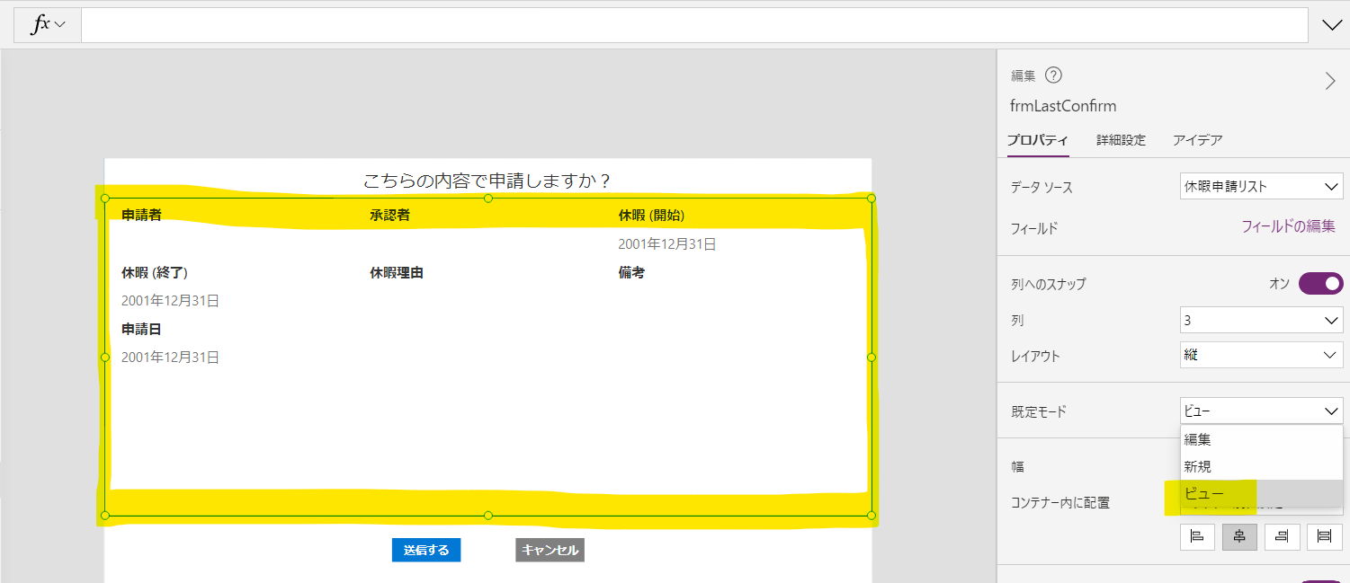Click the bottom-center resize handle of the form
1350x583 pixels.
point(488,516)
